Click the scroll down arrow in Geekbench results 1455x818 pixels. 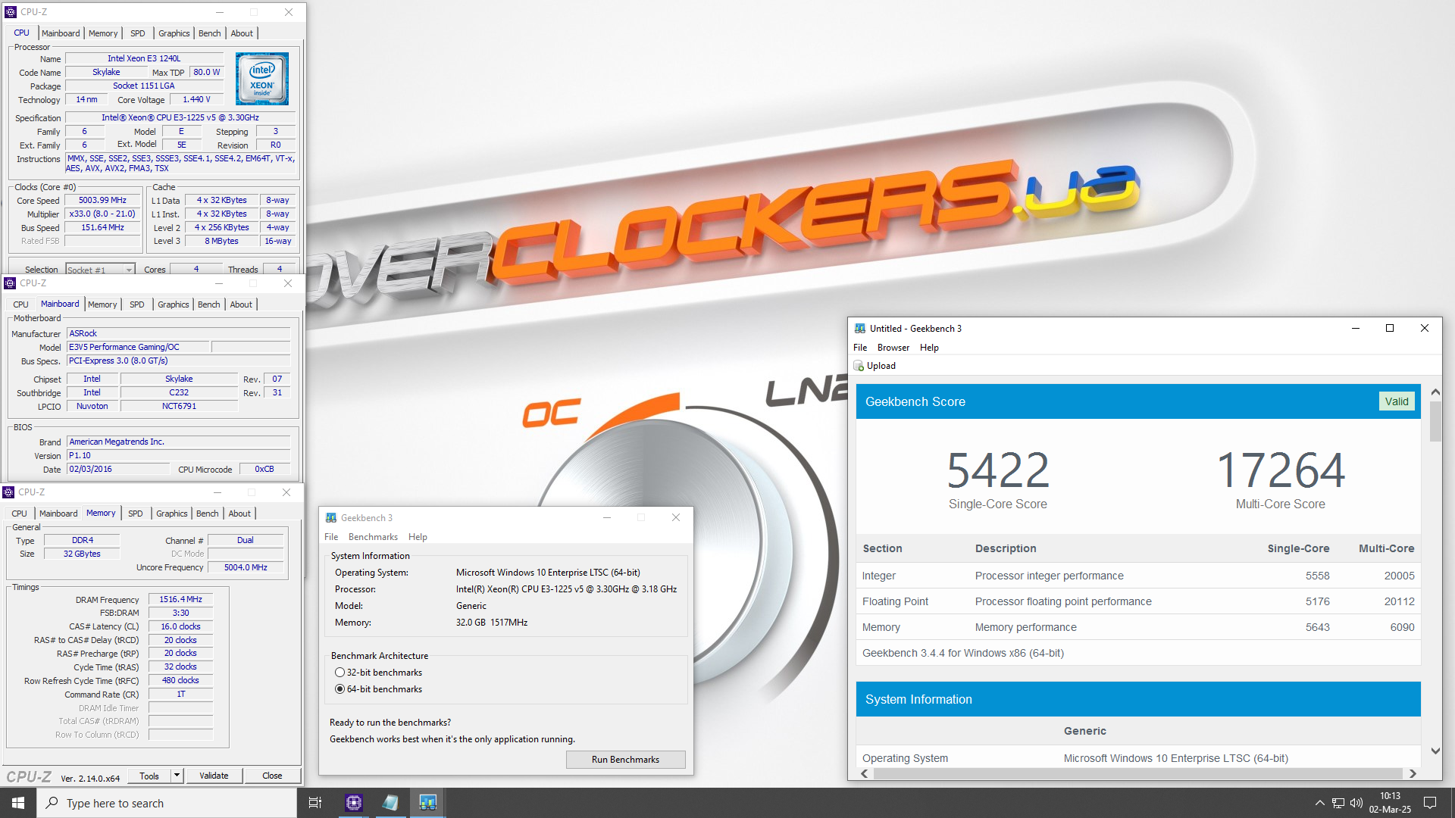pyautogui.click(x=1435, y=751)
